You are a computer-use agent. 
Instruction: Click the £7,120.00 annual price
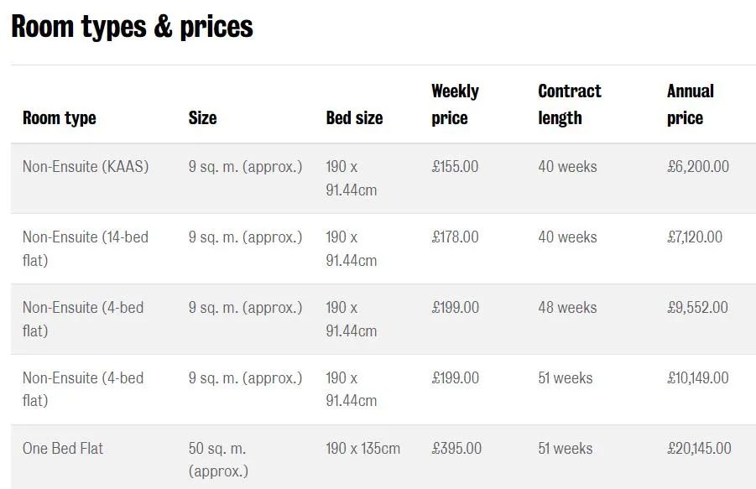tap(695, 237)
